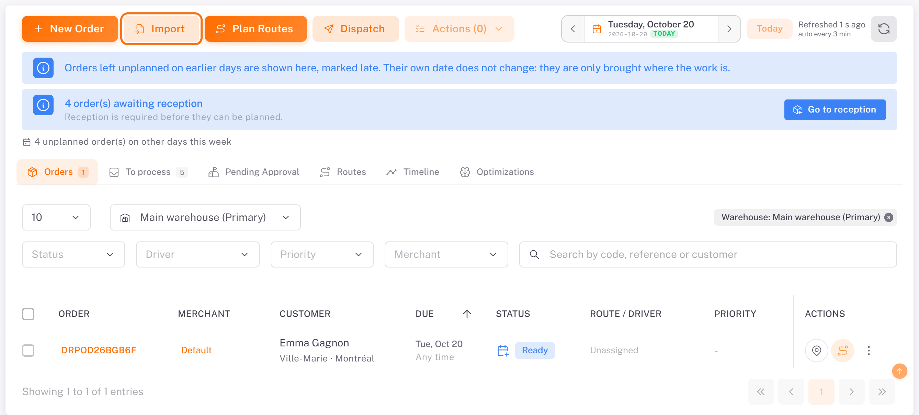This screenshot has width=919, height=415.
Task: Open more options for order DRPOD26BGB6F
Action: 868,350
